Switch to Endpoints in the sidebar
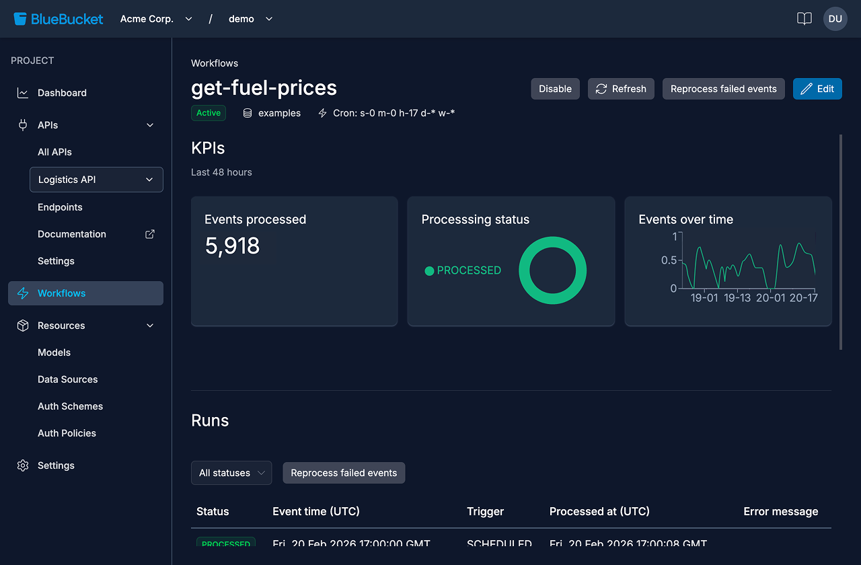861x565 pixels. [60, 206]
